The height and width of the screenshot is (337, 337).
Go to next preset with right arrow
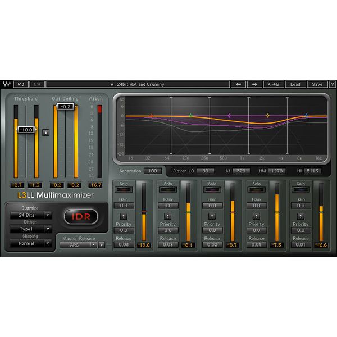(x=254, y=84)
